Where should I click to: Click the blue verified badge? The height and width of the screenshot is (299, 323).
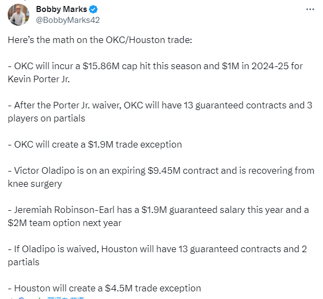[94, 9]
